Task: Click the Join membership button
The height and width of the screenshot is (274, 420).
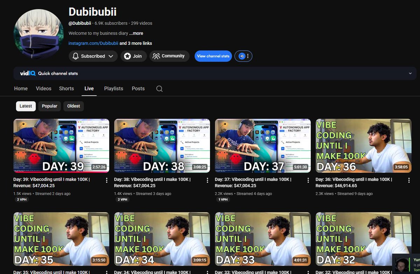Action: [134, 56]
